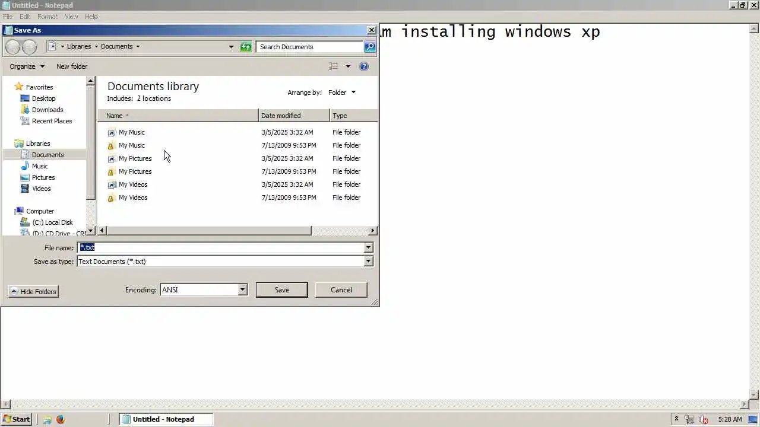Click navigation pane scroll down arrow
The height and width of the screenshot is (427, 760).
click(91, 231)
